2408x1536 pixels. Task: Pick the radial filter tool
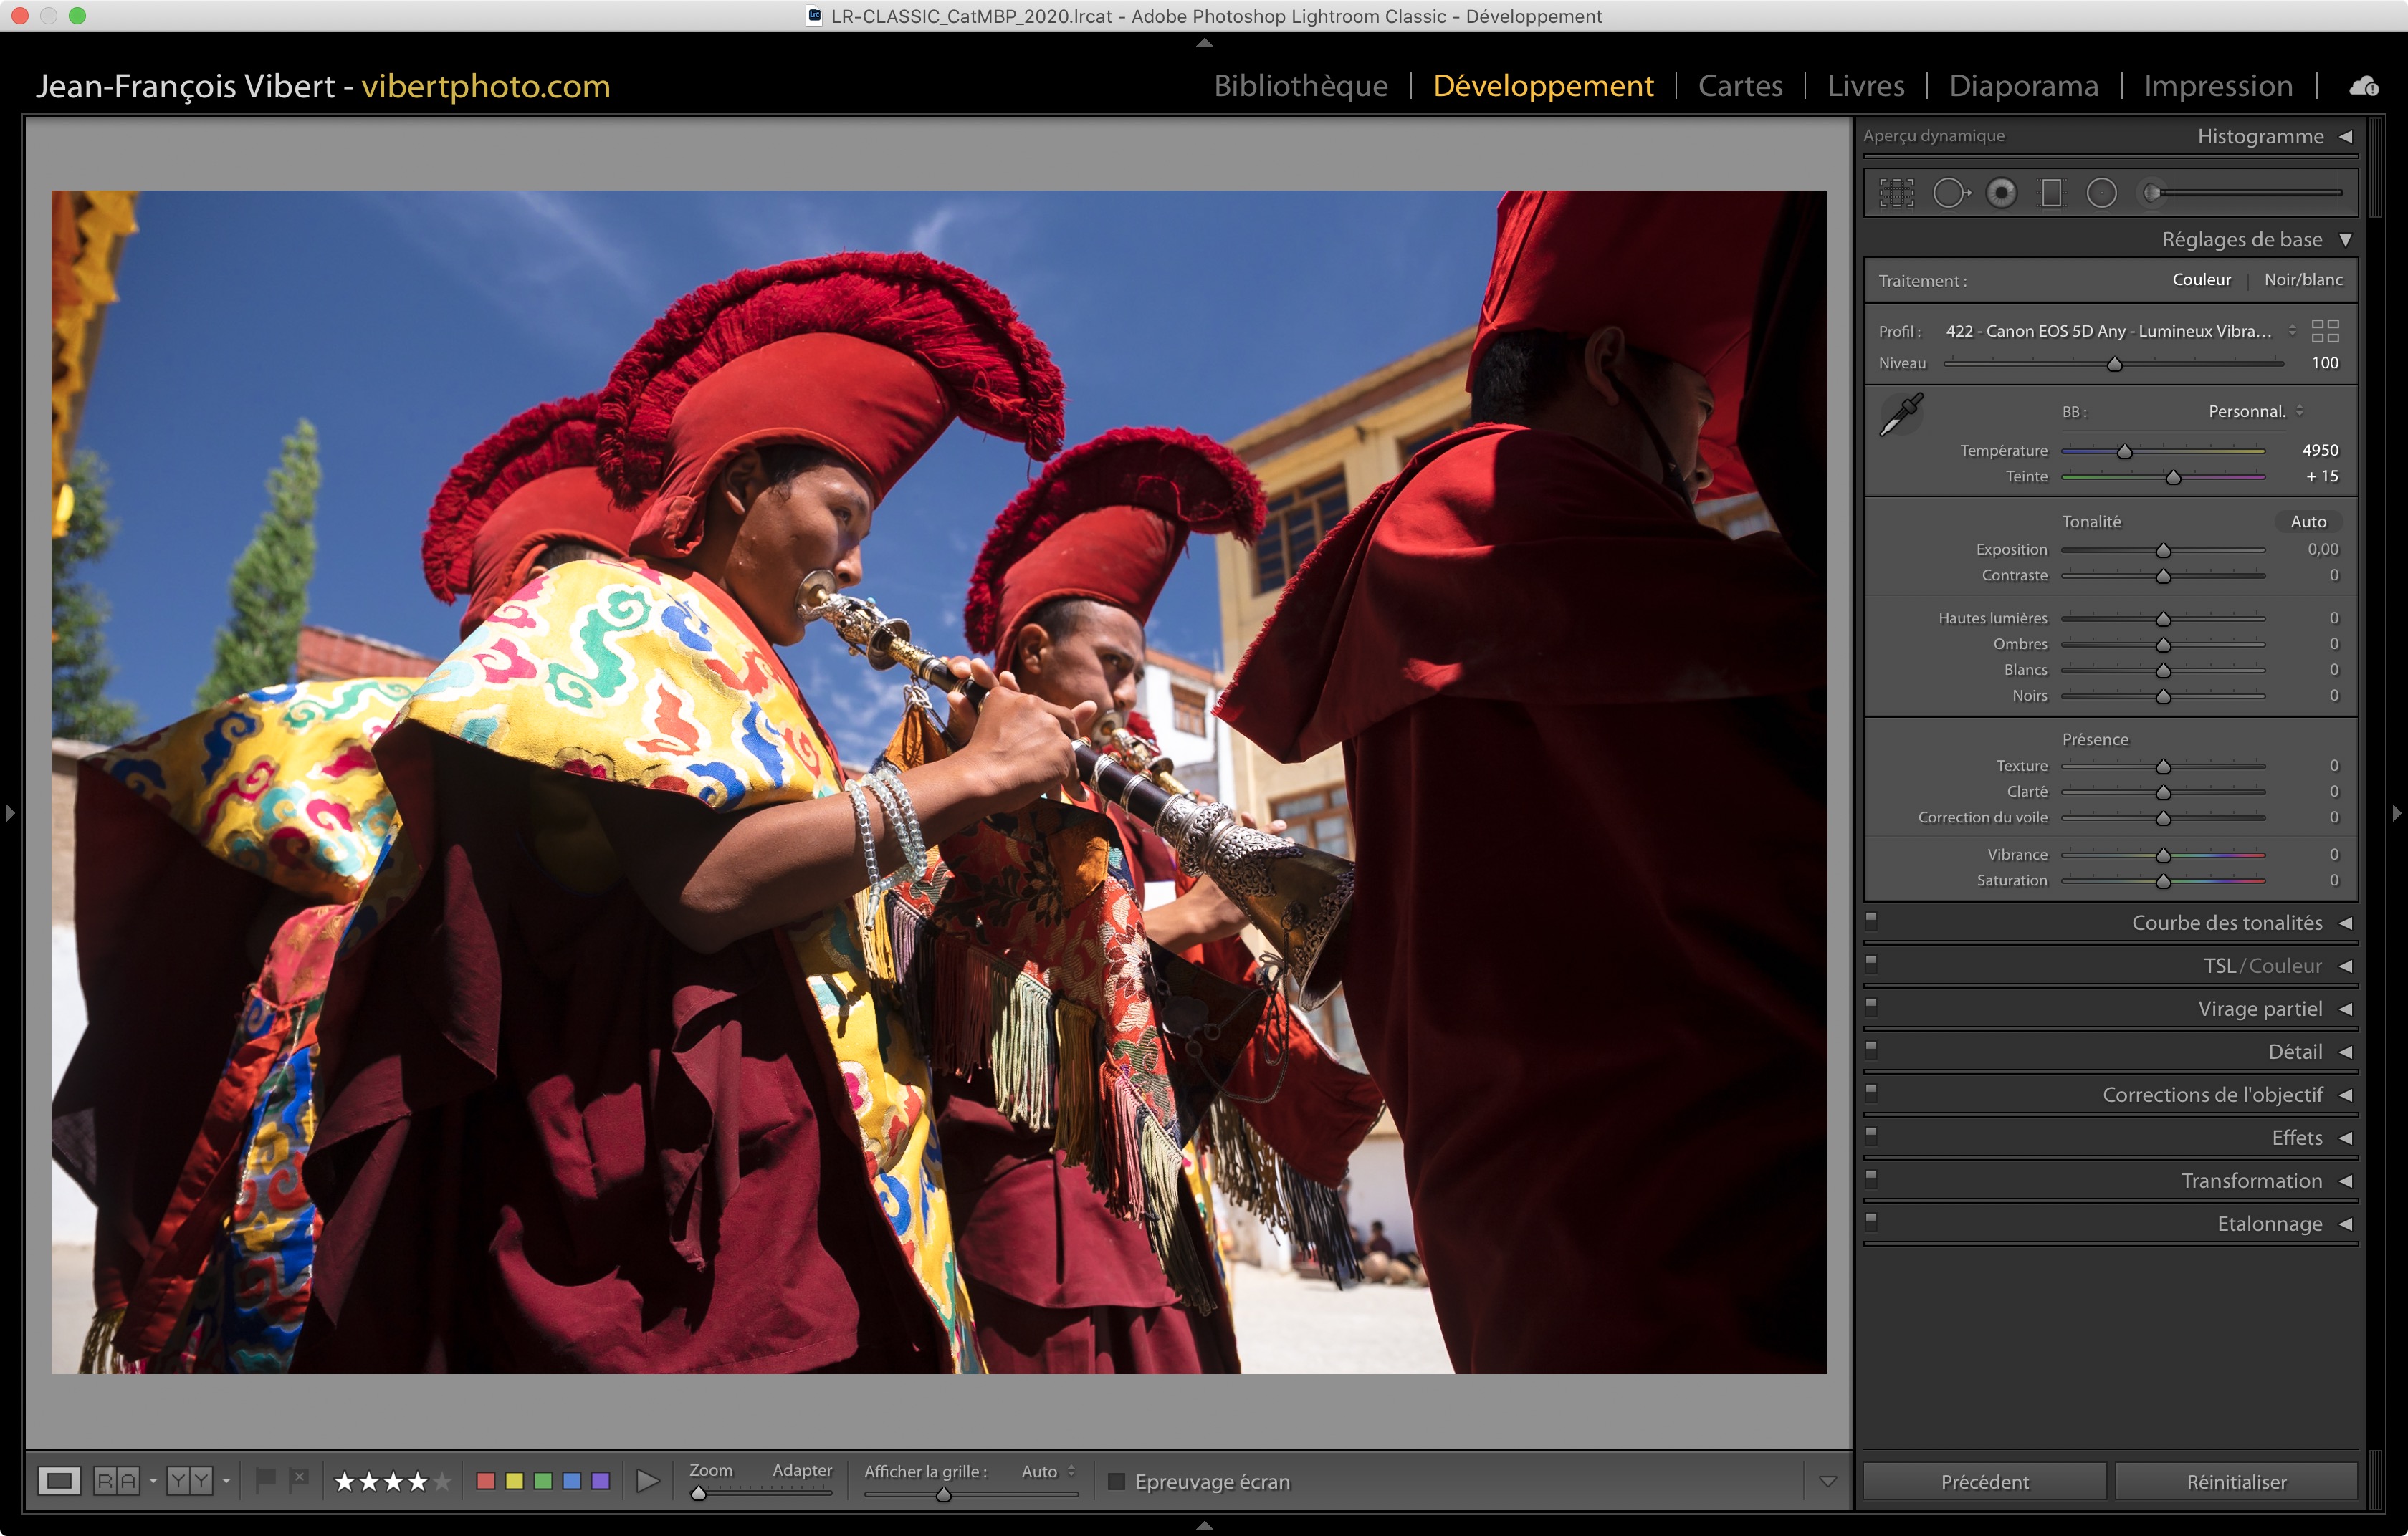[2101, 193]
